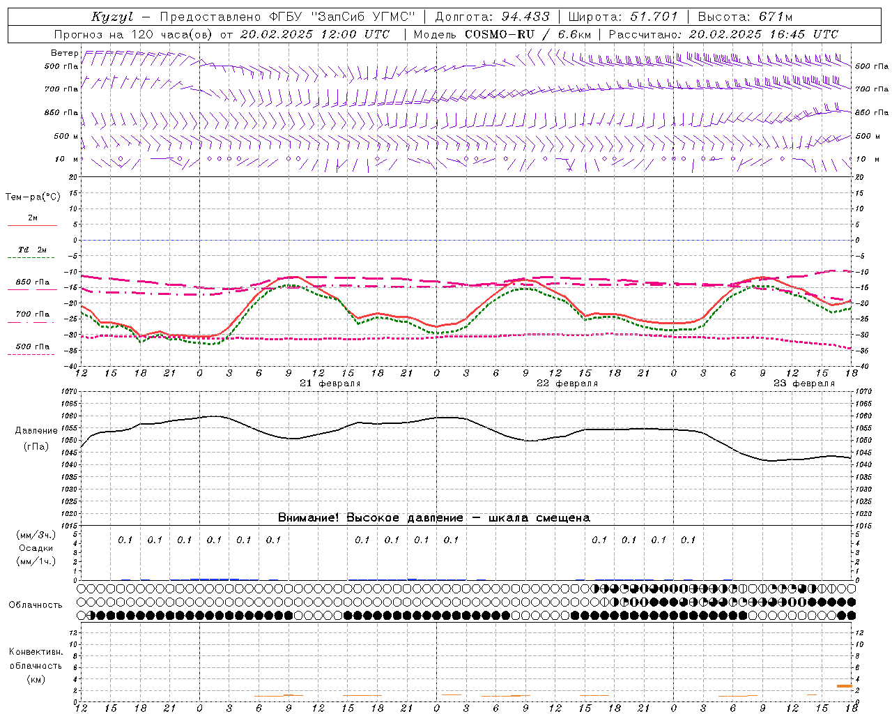Select the 'Предоставлено ФГБУ "ЗапСиб УГМС"' provider text
Screen dimensions: 892x714
click(287, 17)
